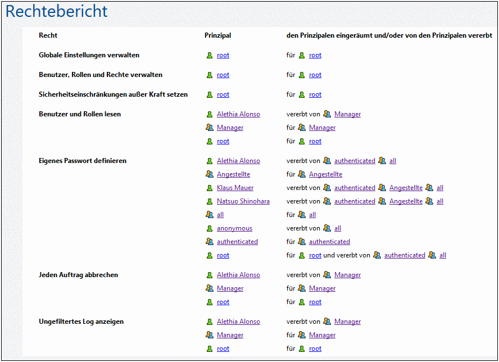Open the Natsuo Shinohara link

coord(243,201)
